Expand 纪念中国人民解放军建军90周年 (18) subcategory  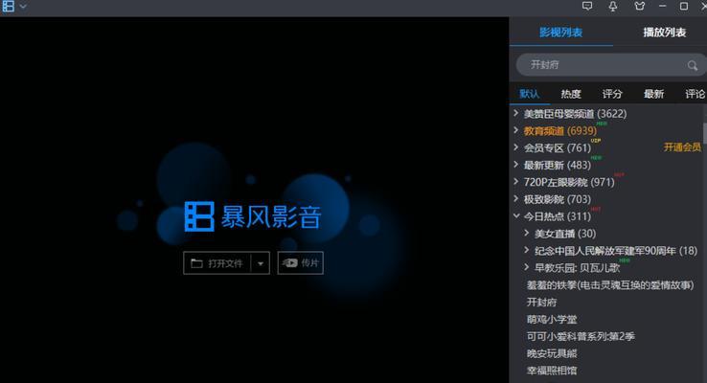tap(527, 250)
